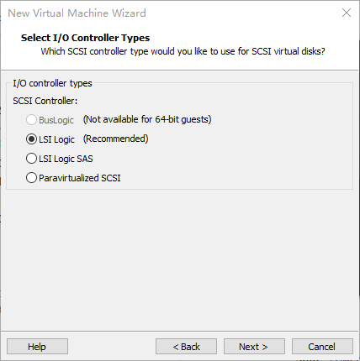Click the SCSI Controller: label
Viewport: 360px width, 361px height.
click(x=45, y=101)
